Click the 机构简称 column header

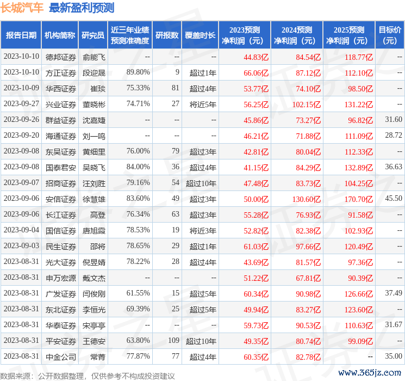(x=60, y=35)
